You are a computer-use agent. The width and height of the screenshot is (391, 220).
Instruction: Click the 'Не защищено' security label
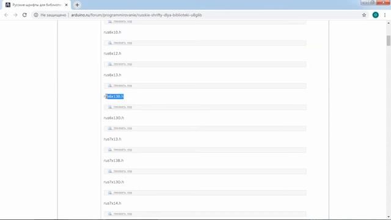(x=53, y=15)
